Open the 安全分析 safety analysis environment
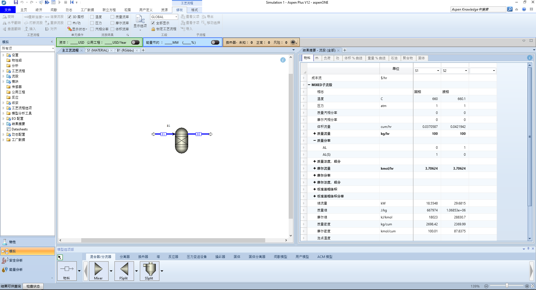Viewport: 536px width, 290px height. pyautogui.click(x=28, y=260)
